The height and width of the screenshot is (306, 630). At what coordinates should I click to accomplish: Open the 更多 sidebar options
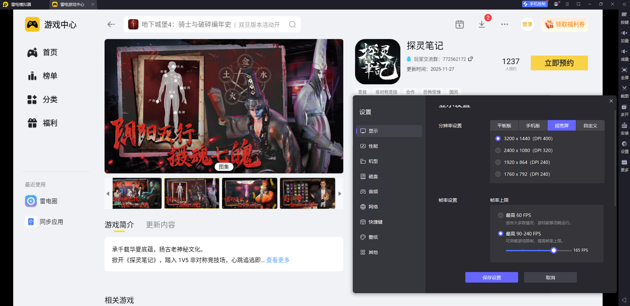point(624,166)
